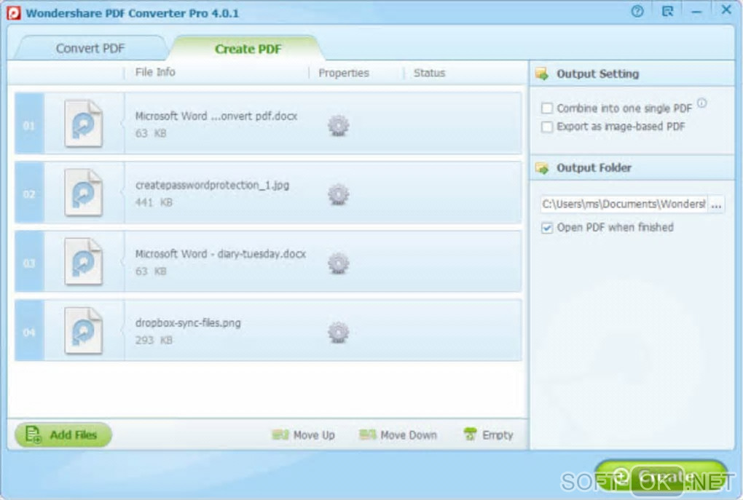Image resolution: width=743 pixels, height=500 pixels.
Task: Select file icon of row 04
Action: (83, 330)
